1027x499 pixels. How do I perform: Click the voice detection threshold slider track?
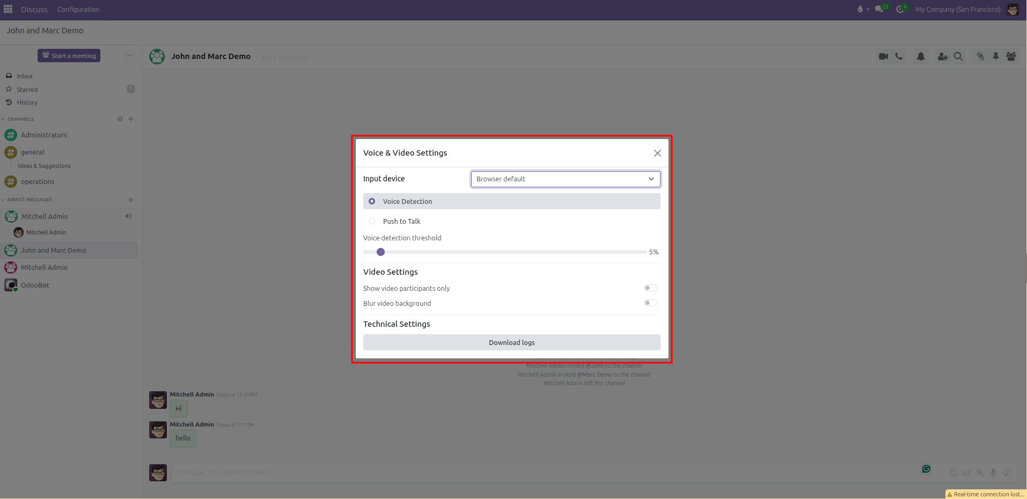pyautogui.click(x=505, y=252)
